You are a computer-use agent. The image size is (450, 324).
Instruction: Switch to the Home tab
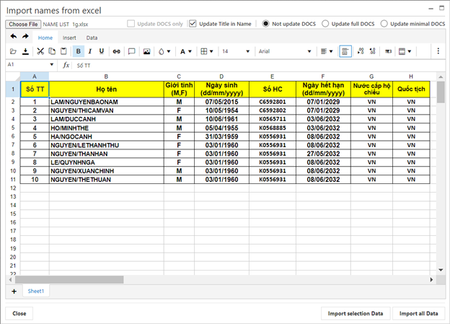click(x=45, y=38)
